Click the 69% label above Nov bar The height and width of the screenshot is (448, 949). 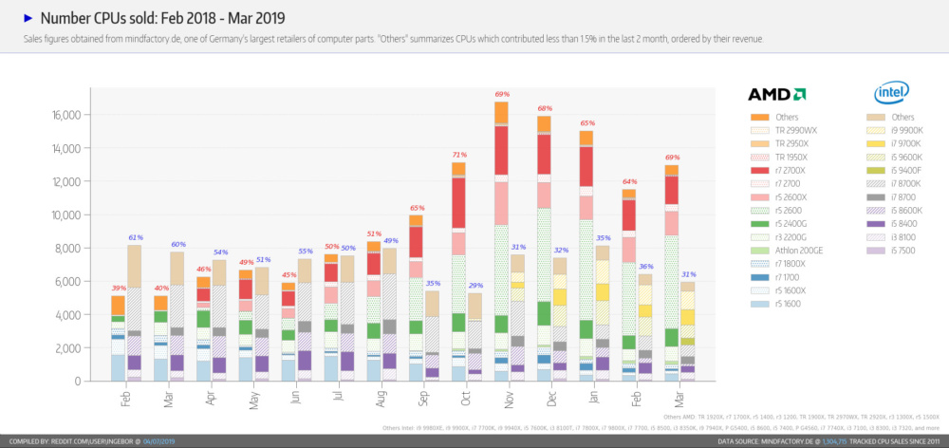(502, 94)
